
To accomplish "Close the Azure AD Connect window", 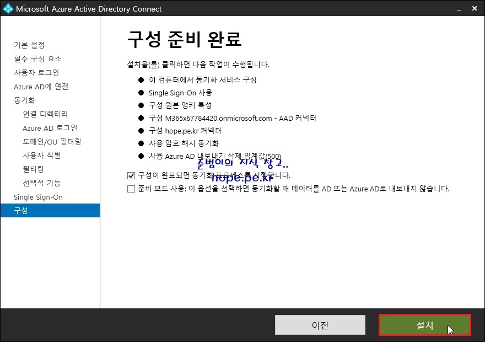I will pyautogui.click(x=475, y=9).
